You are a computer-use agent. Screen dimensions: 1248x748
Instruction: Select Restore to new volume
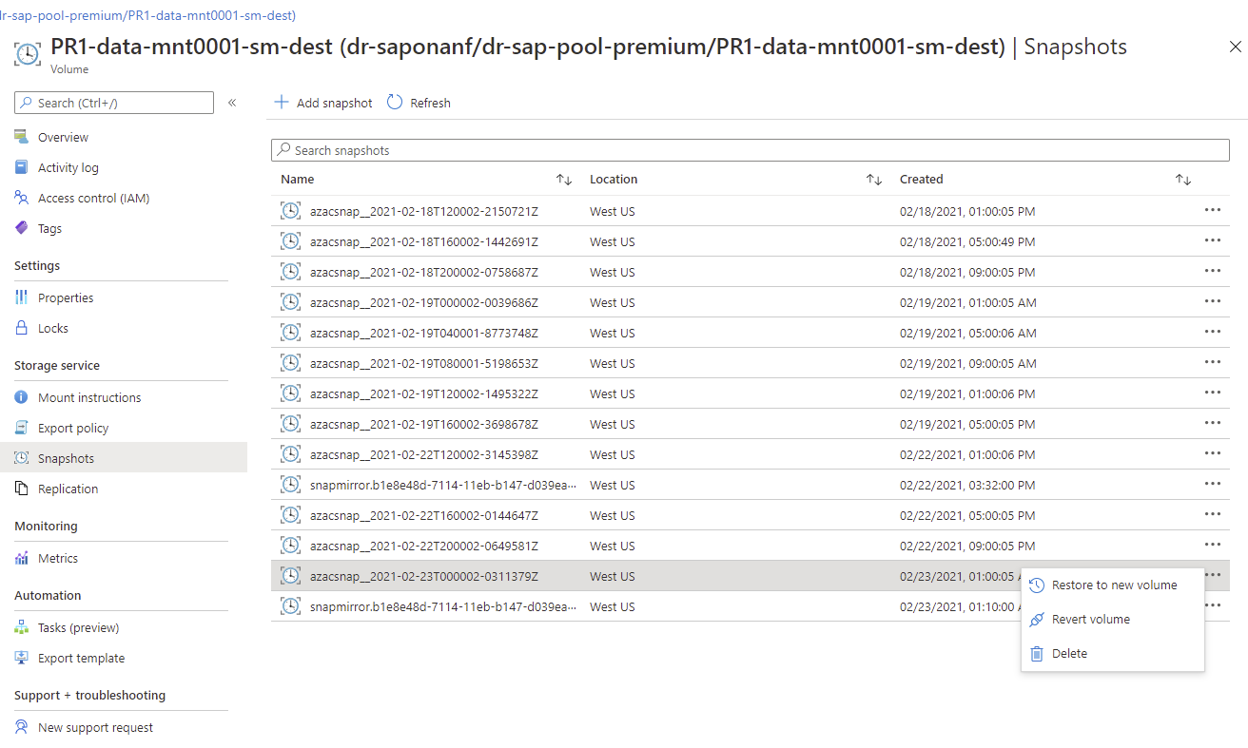(1114, 585)
